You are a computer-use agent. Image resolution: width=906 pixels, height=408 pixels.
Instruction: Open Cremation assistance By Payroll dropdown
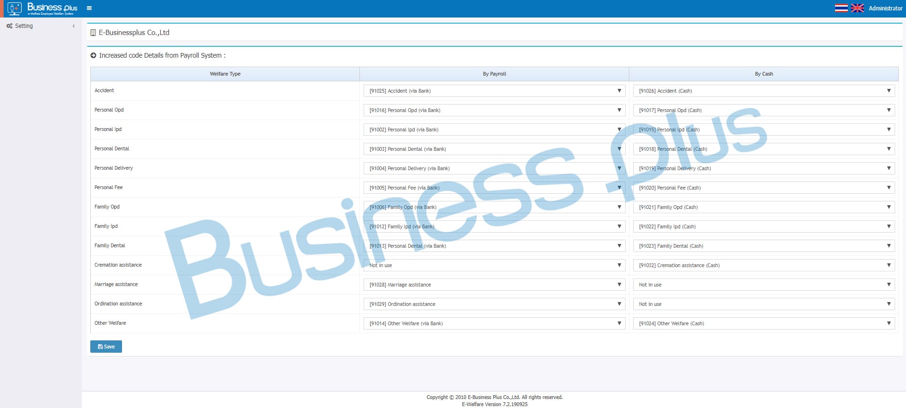(x=494, y=265)
